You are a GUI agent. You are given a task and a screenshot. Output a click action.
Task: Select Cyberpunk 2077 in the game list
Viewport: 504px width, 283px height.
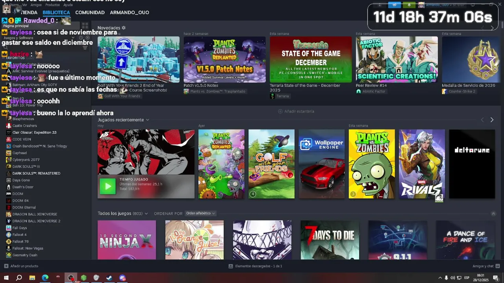pyautogui.click(x=26, y=160)
